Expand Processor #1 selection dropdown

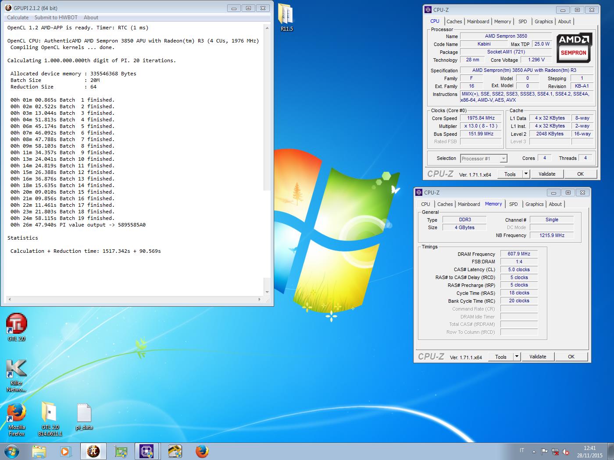(x=503, y=159)
